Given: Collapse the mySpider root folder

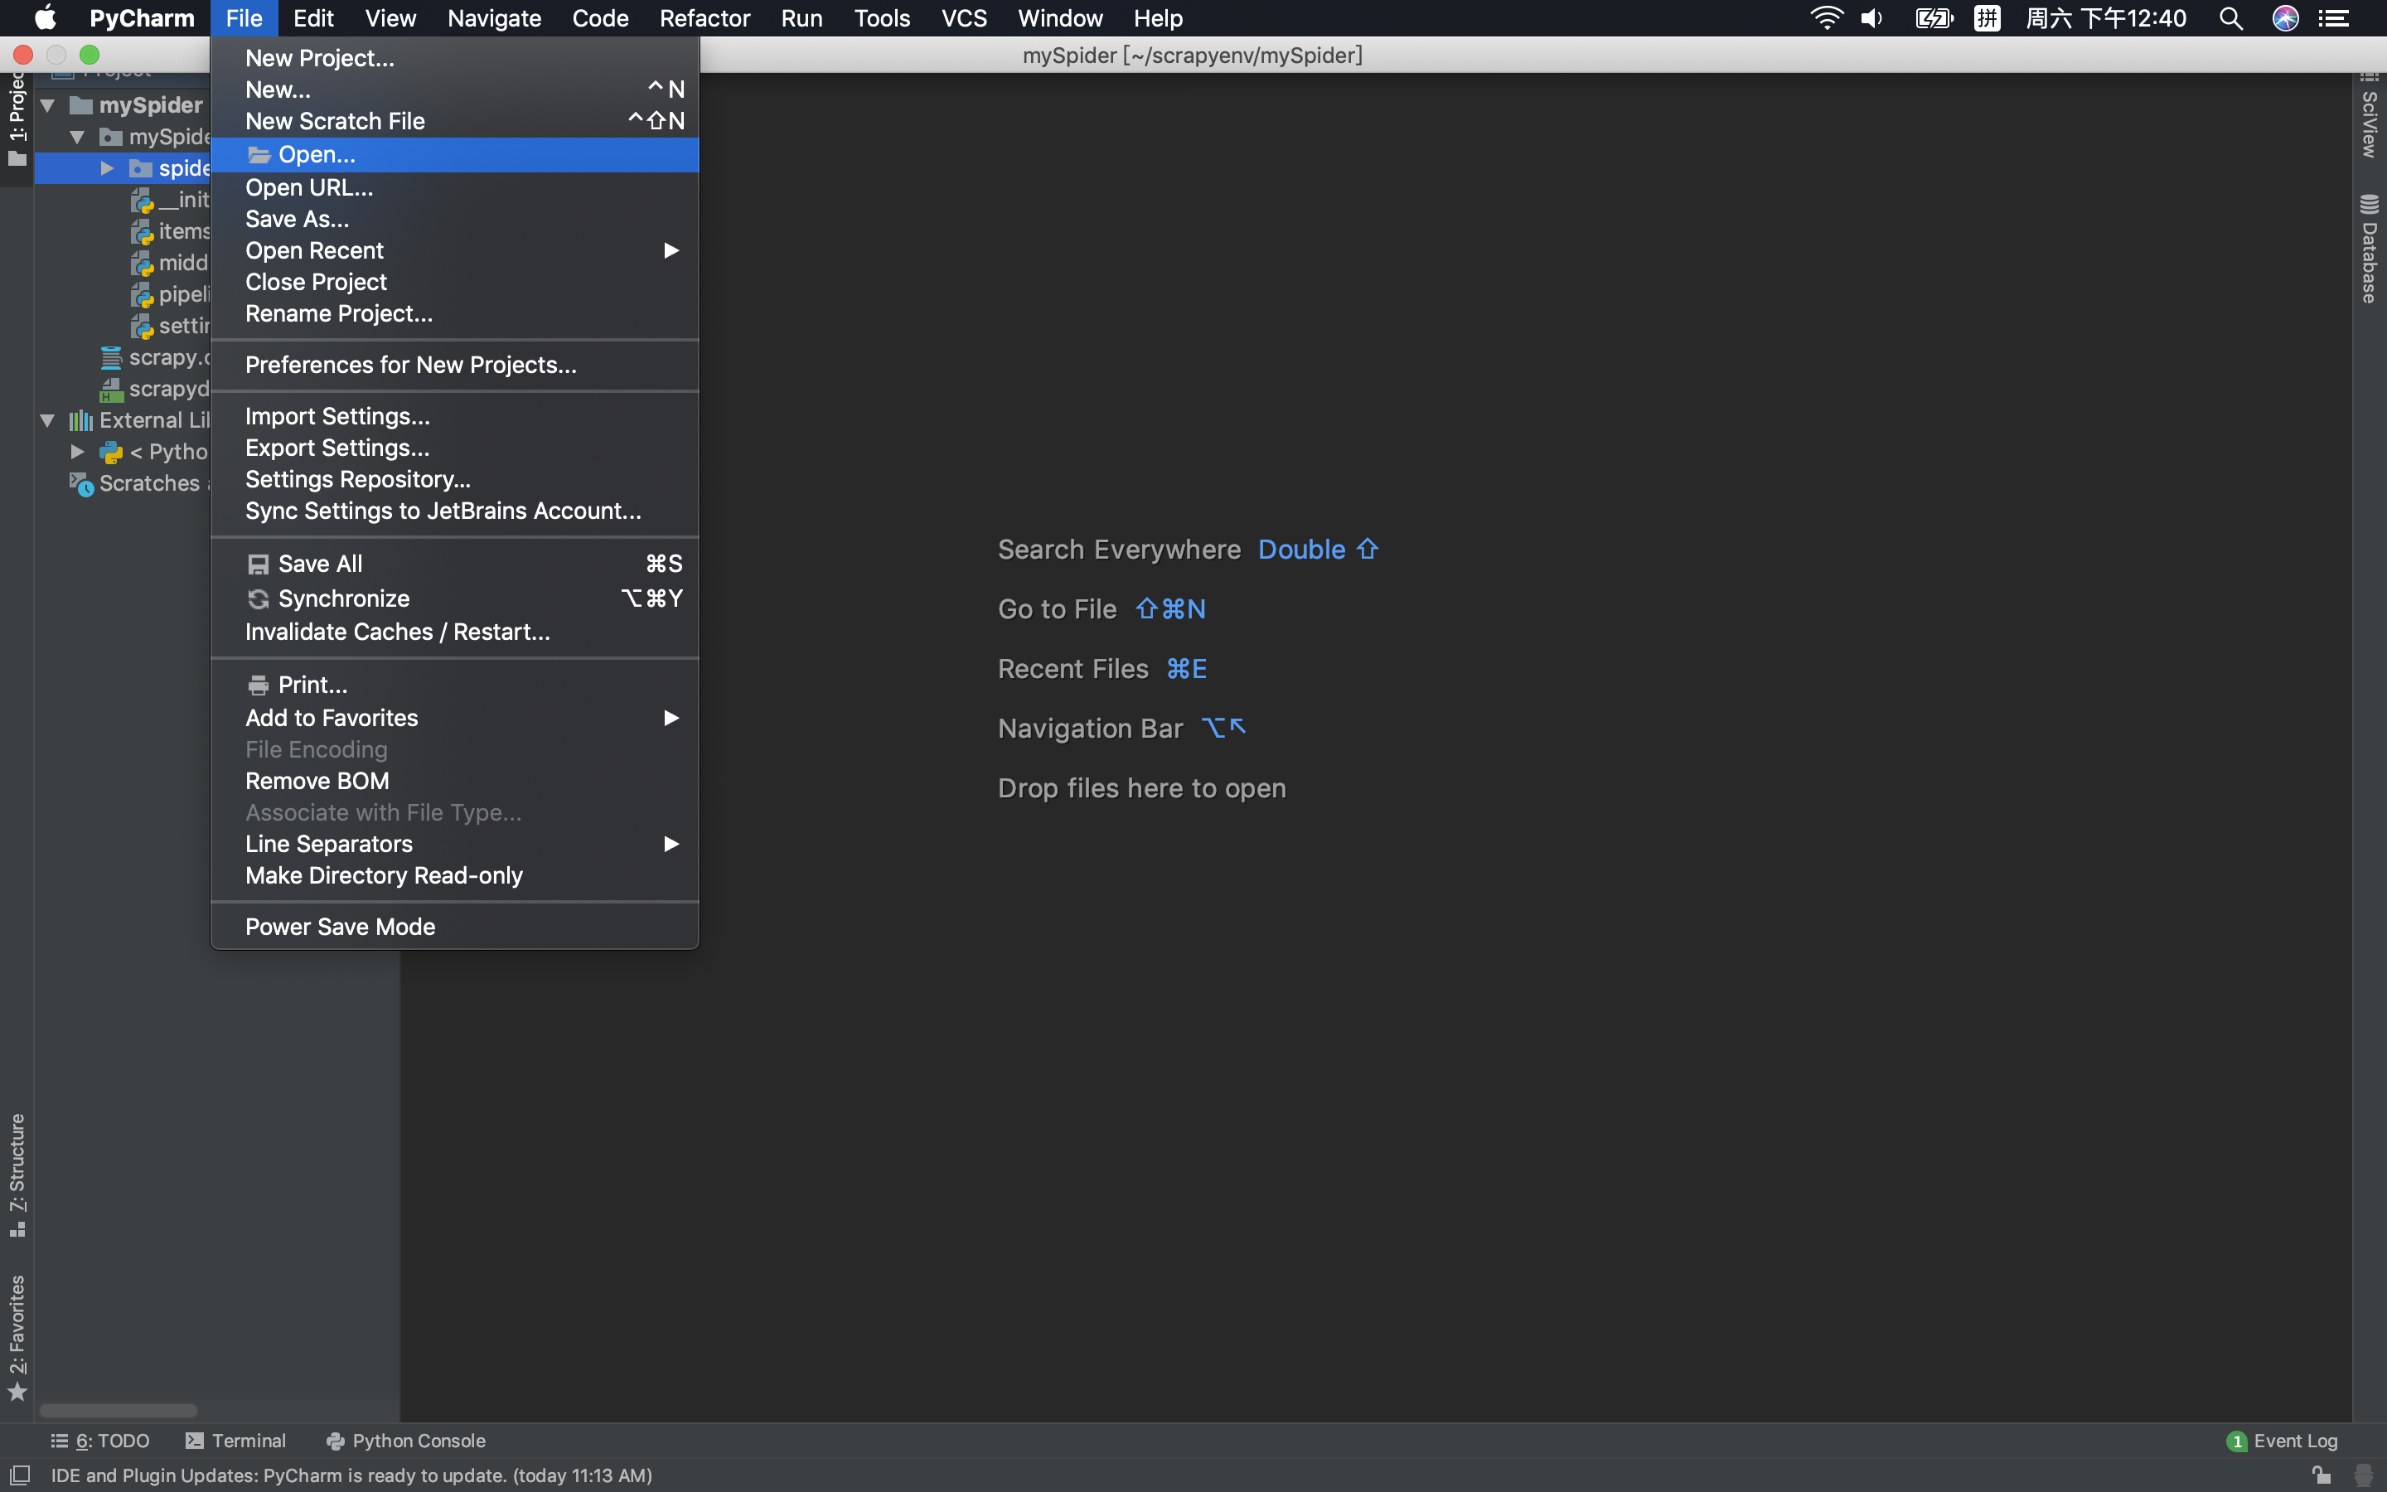Looking at the screenshot, I should tap(46, 104).
